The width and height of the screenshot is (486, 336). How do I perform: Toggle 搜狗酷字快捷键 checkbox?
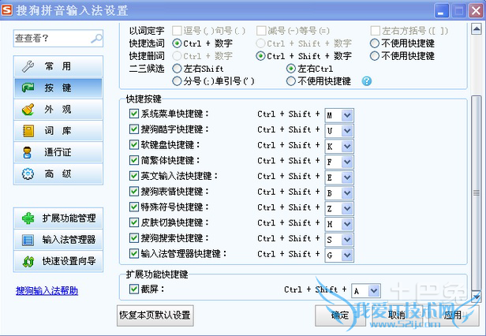coord(134,129)
